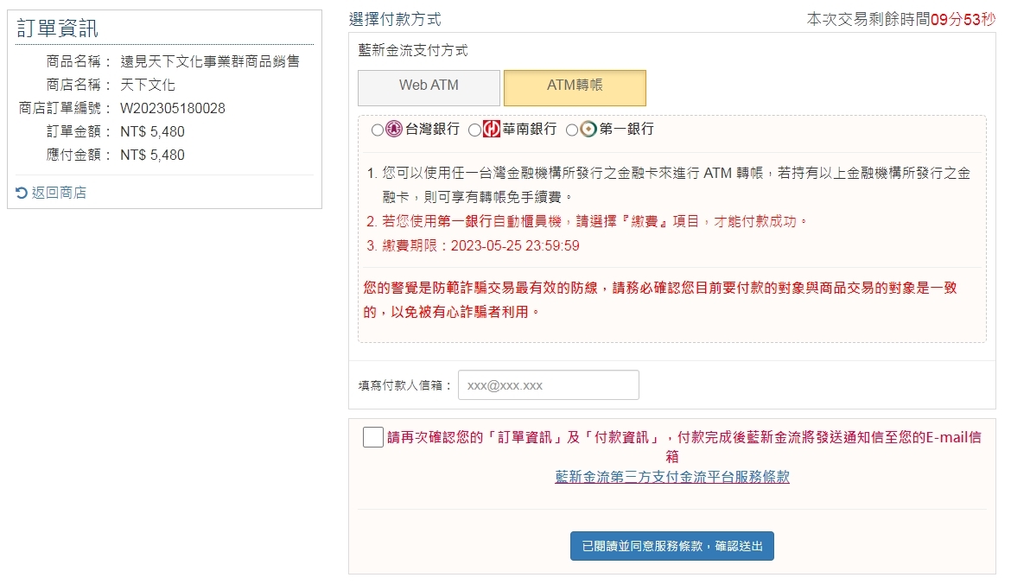1011x584 pixels.
Task: Click the remaining transaction time countdown
Action: point(900,19)
